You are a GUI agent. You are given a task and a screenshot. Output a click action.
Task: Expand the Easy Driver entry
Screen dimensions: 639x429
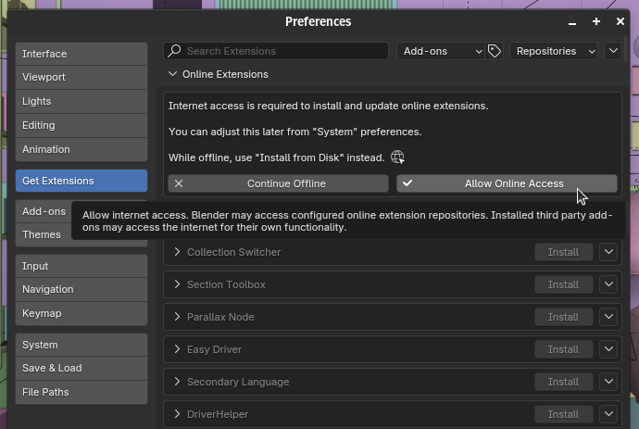pyautogui.click(x=177, y=349)
